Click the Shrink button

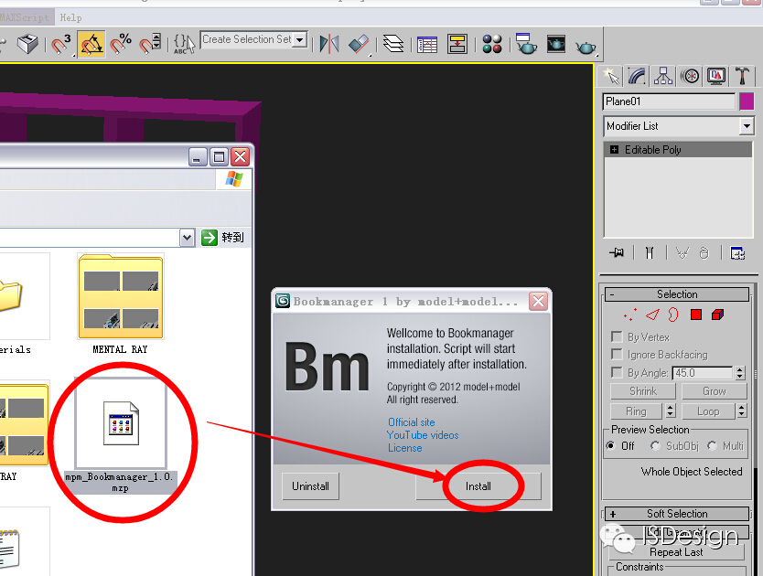coord(643,391)
